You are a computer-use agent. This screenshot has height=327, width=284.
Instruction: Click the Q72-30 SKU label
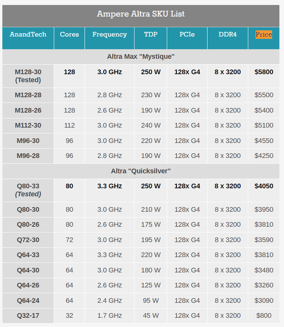coord(28,240)
